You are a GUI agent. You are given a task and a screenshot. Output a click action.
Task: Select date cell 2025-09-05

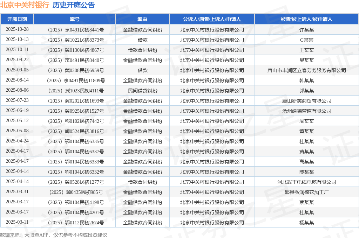coord(17,70)
